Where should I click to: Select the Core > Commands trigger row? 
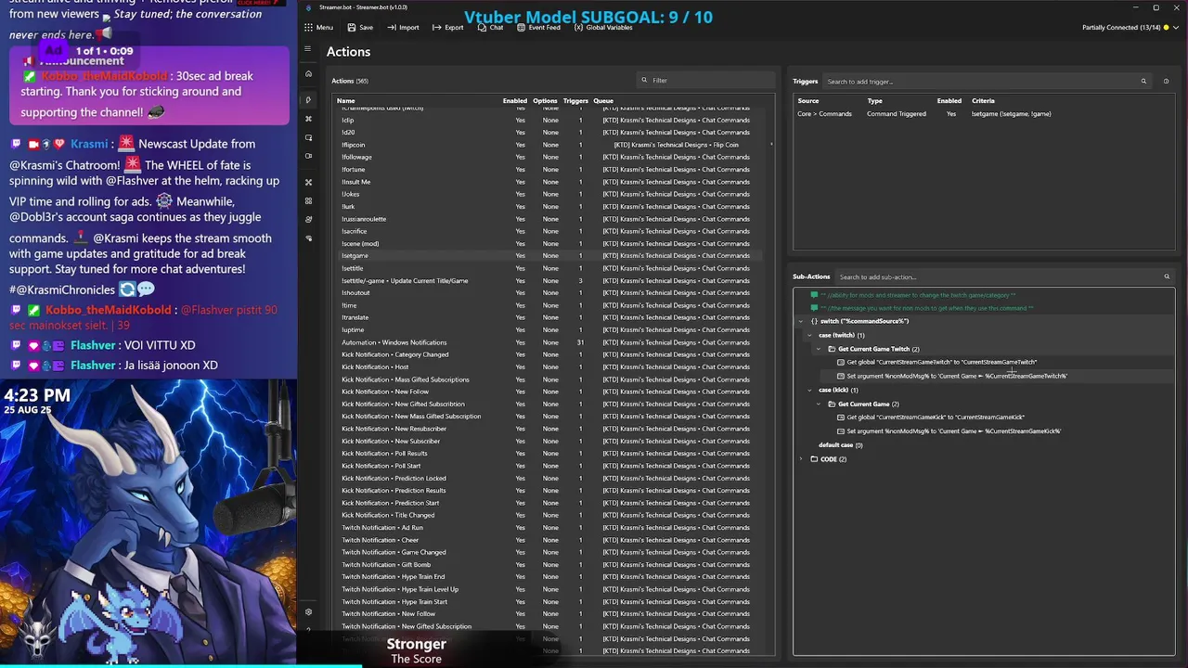pos(984,114)
